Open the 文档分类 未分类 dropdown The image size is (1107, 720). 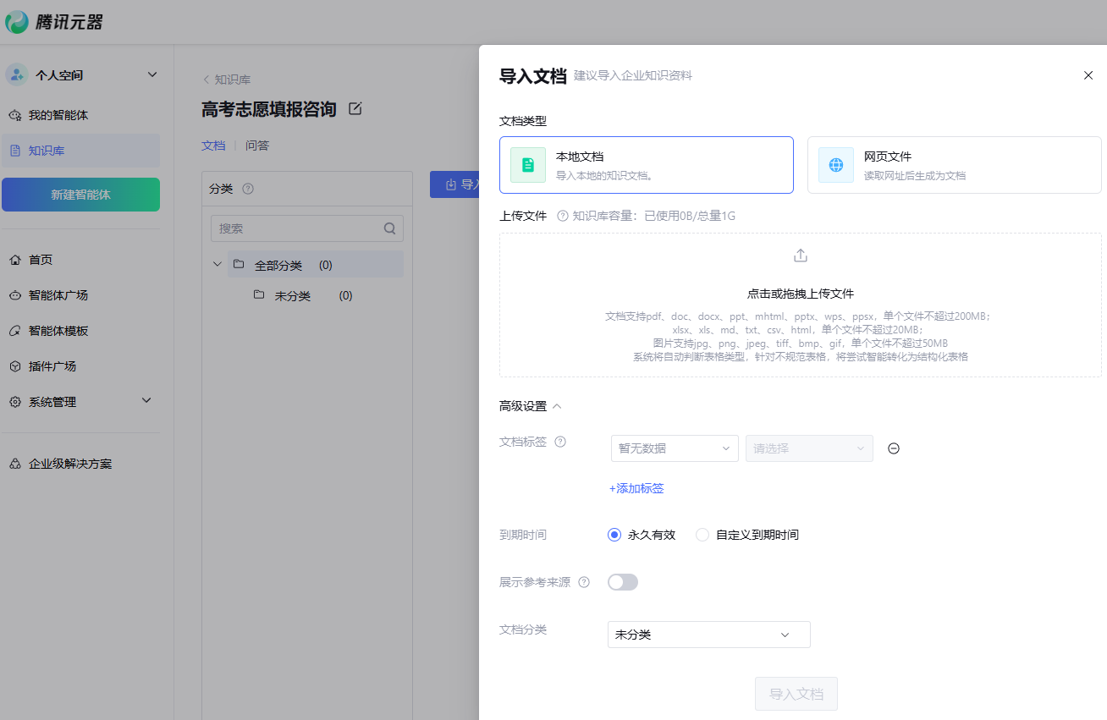tap(708, 635)
